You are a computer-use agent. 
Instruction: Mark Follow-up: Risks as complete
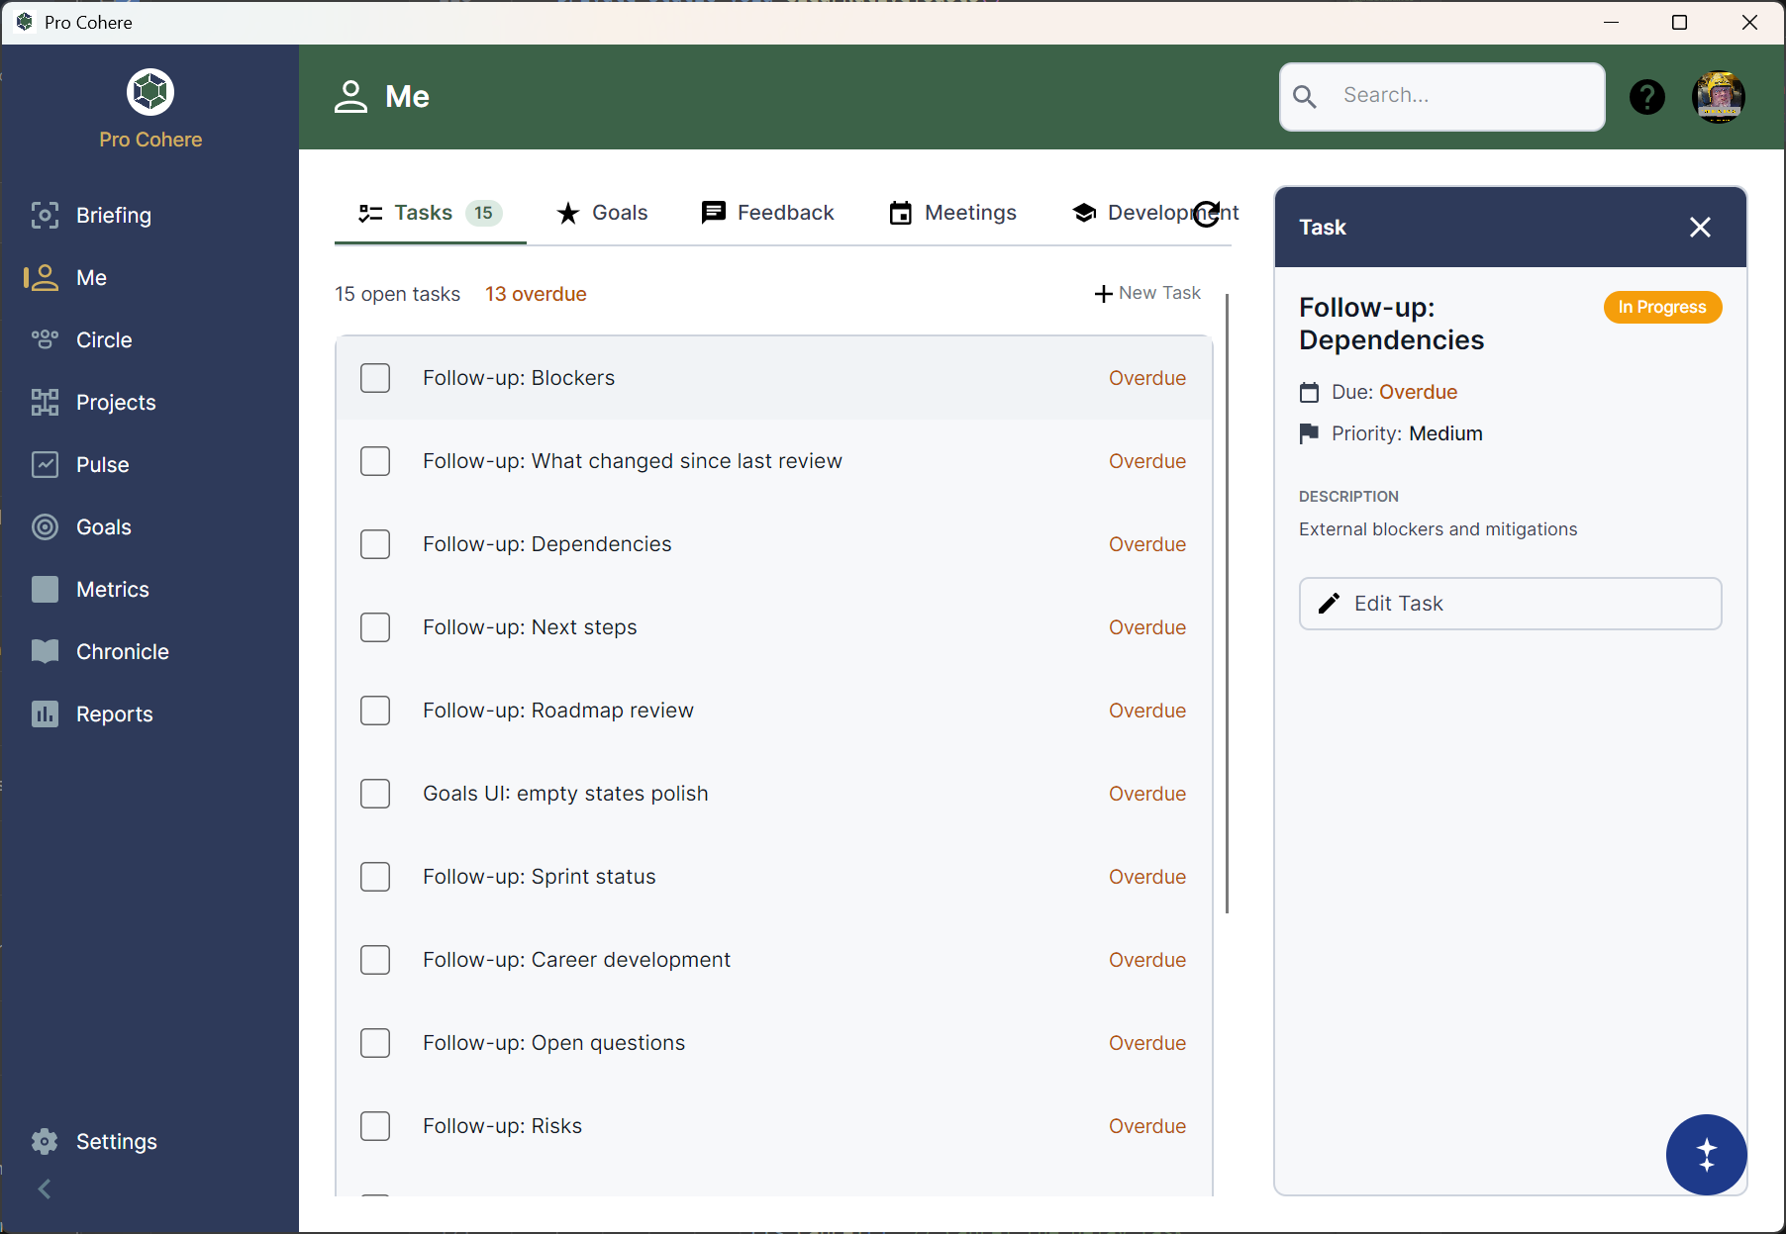click(375, 1126)
